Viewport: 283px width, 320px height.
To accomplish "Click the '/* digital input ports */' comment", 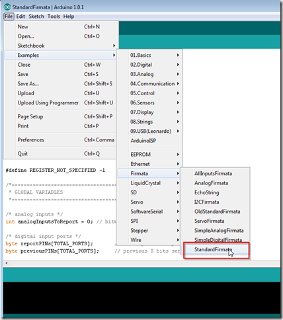I will (43, 236).
